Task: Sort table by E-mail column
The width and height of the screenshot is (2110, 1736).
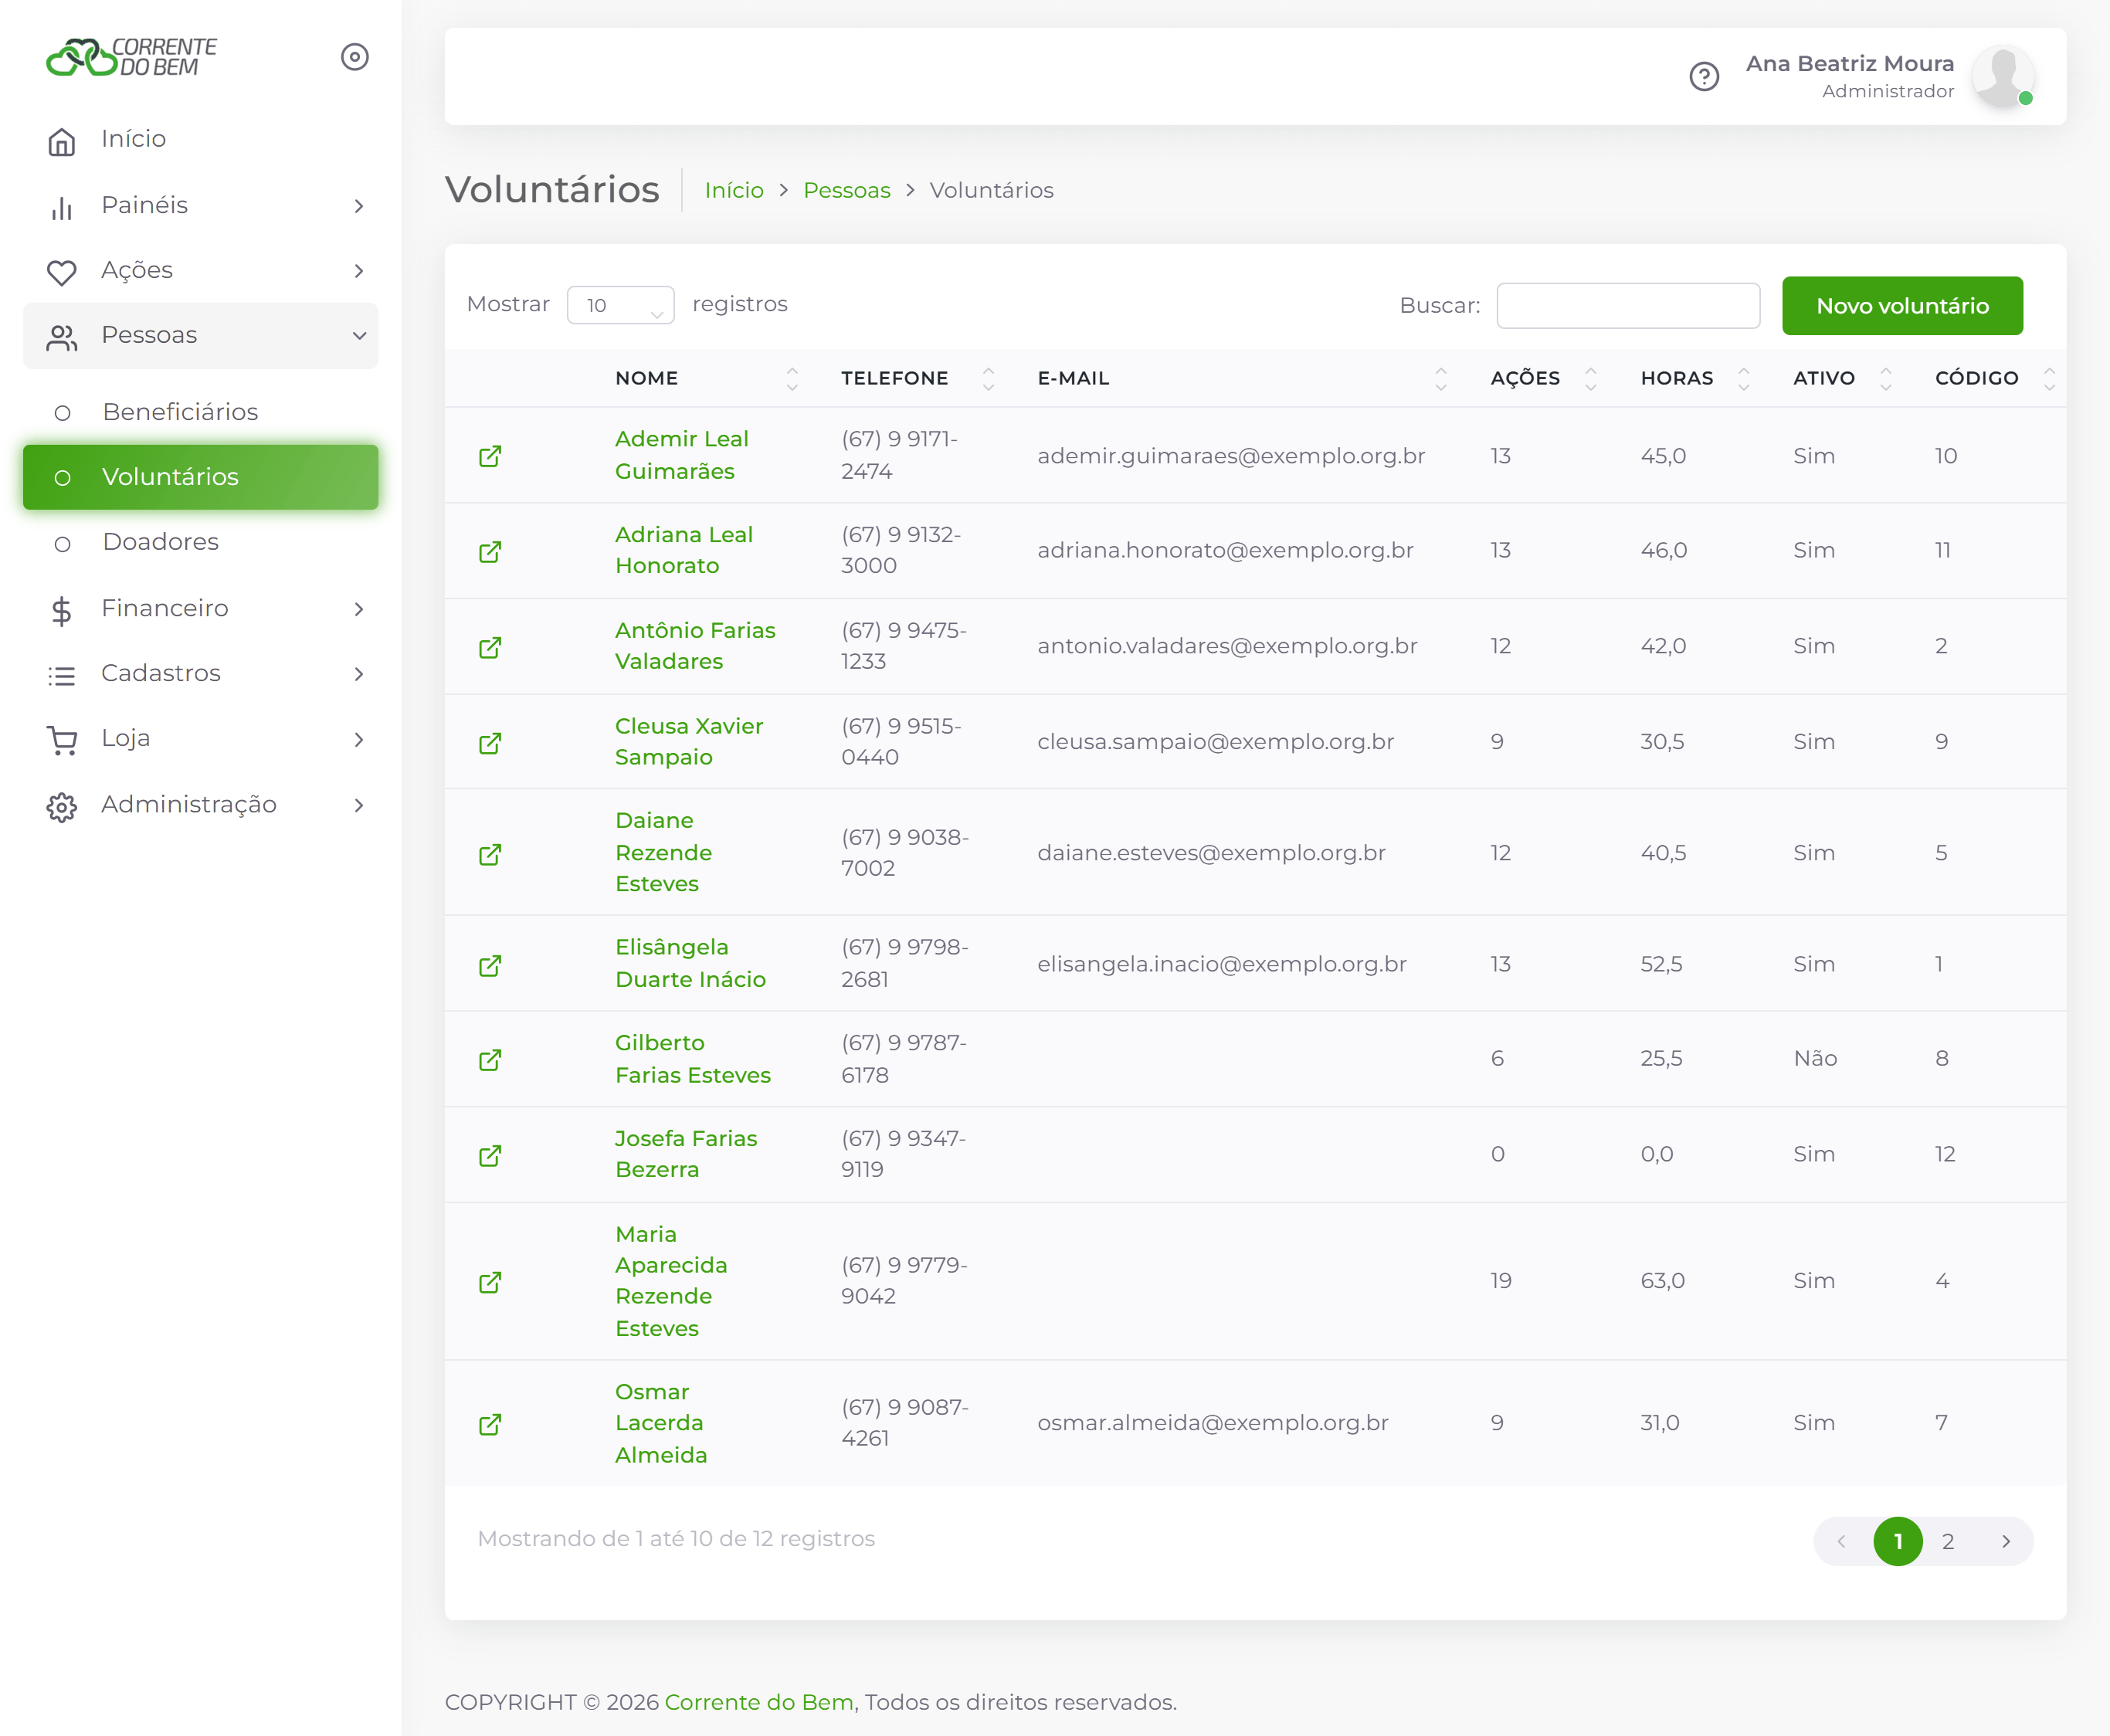Action: [1243, 378]
